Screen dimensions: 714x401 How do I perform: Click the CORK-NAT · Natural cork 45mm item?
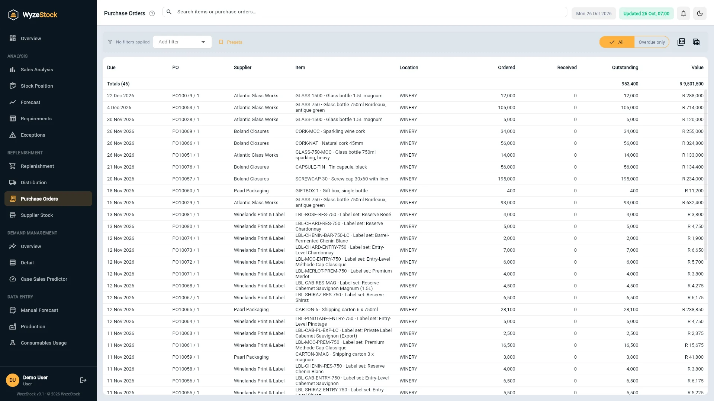tap(329, 143)
